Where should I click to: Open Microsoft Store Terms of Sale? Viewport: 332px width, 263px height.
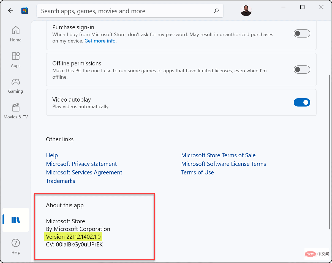[218, 155]
